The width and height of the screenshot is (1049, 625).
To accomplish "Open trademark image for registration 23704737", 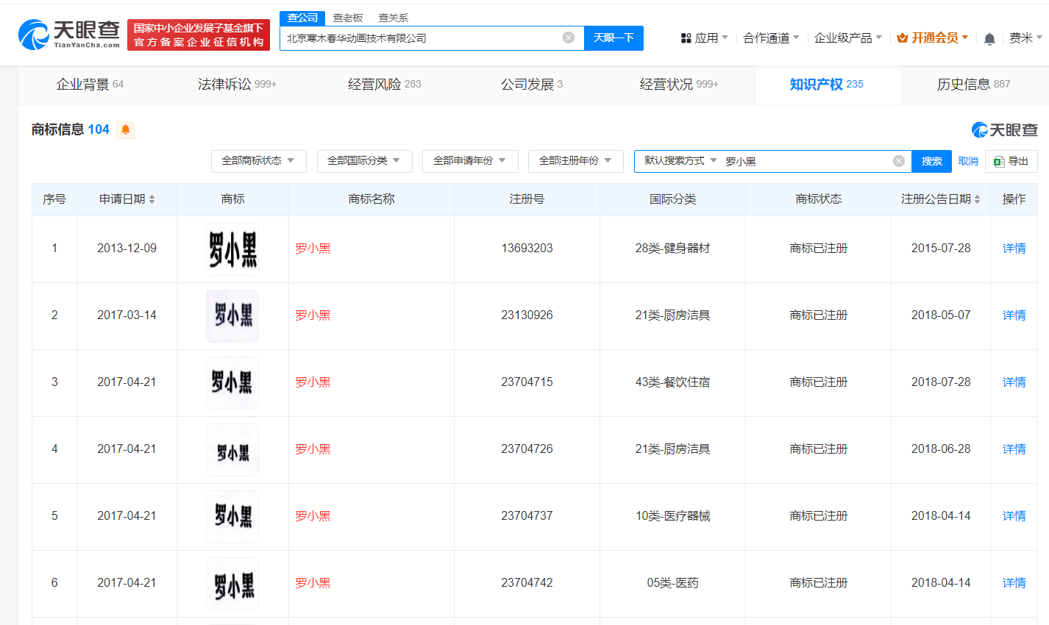I will pyautogui.click(x=232, y=517).
